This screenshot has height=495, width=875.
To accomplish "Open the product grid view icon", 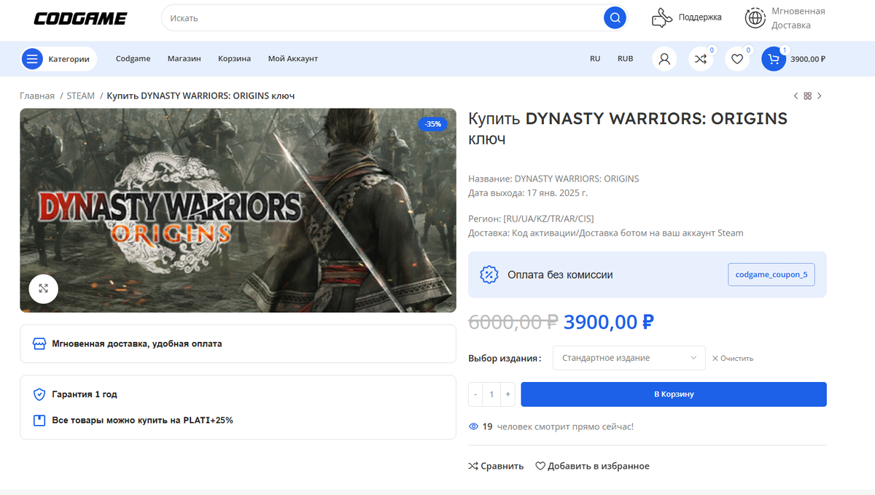I will point(807,96).
